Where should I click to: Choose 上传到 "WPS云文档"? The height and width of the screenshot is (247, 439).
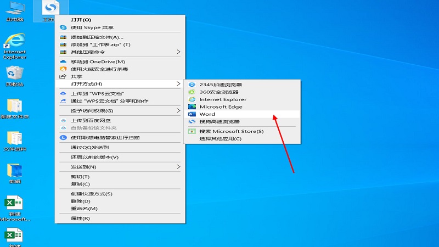coord(120,93)
